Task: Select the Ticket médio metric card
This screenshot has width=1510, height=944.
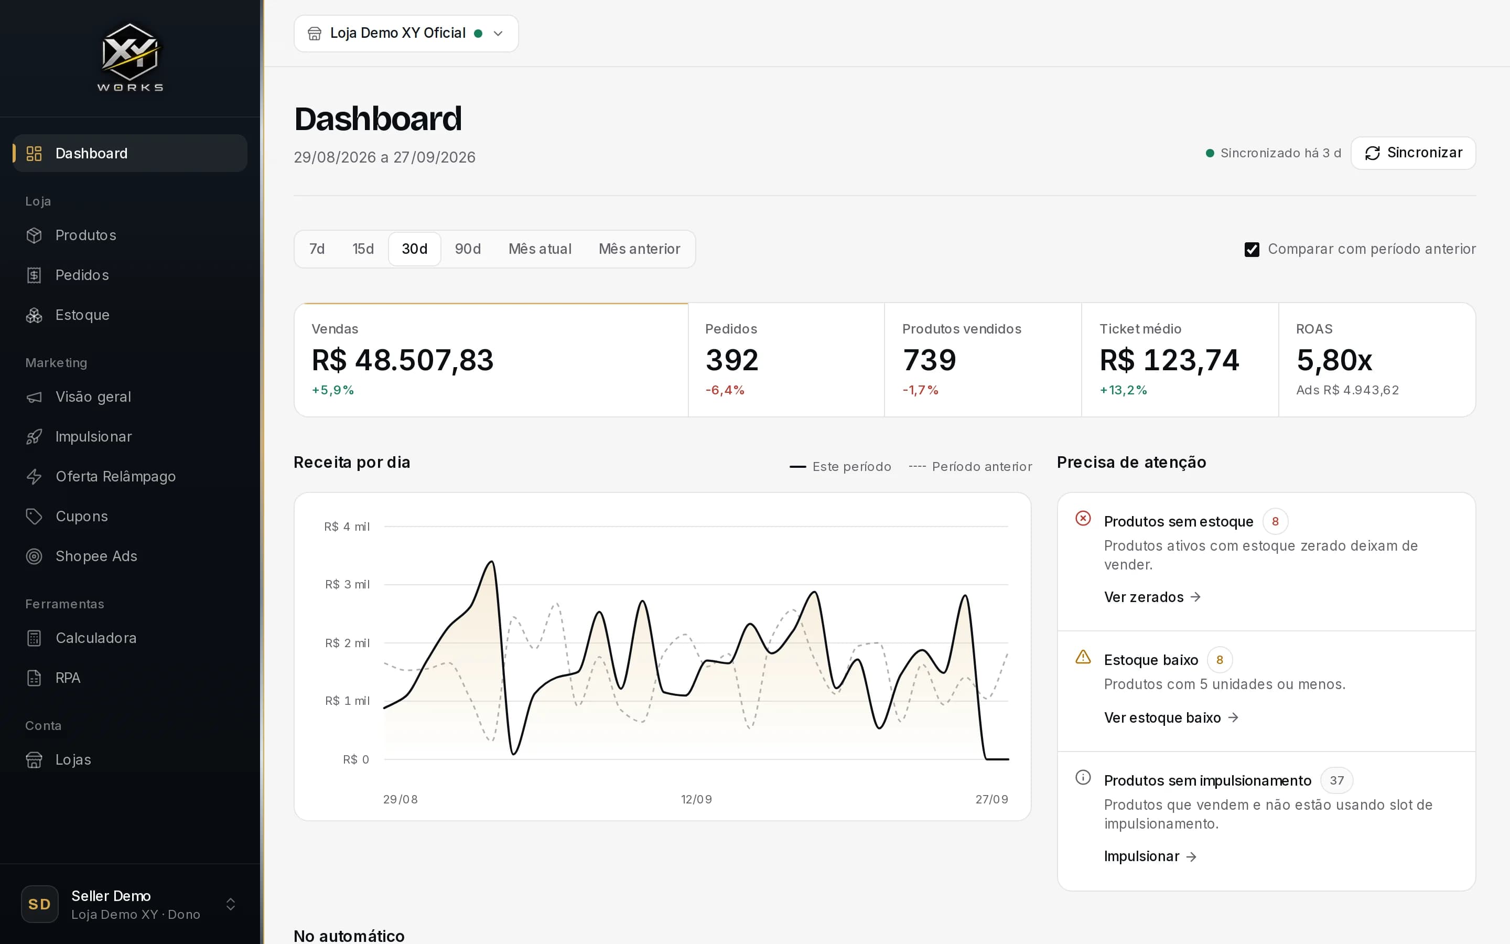Action: coord(1180,360)
